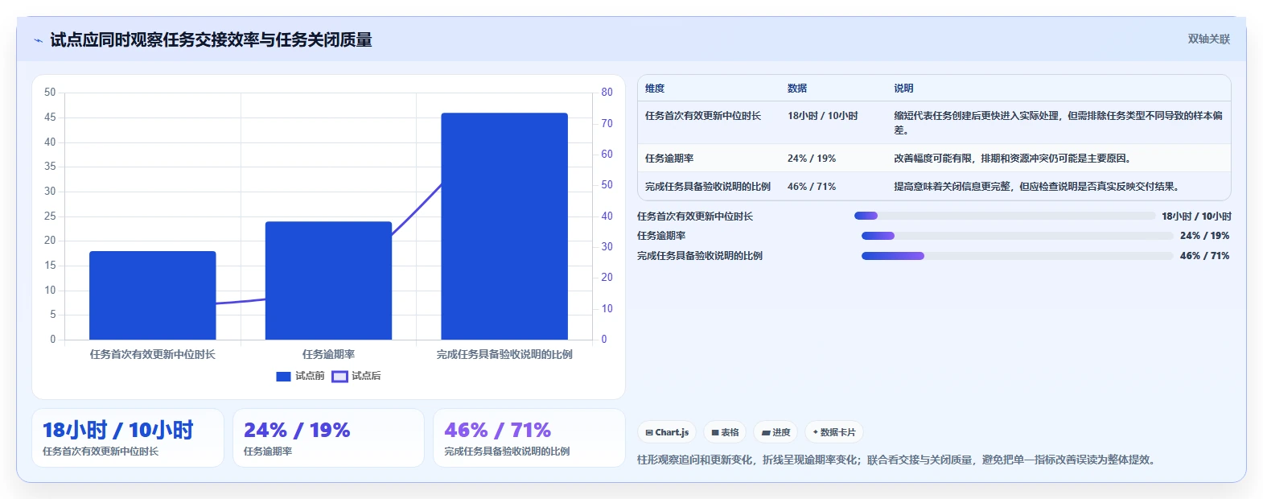Click the footer note starting 柱形观察追问
The width and height of the screenshot is (1263, 499).
tap(899, 460)
